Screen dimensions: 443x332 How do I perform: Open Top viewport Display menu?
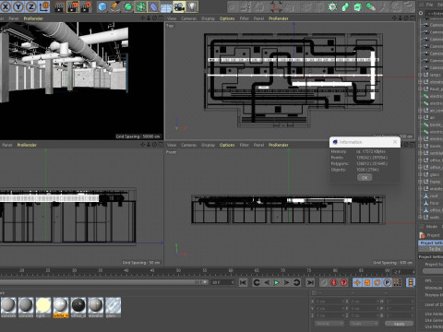tap(208, 18)
